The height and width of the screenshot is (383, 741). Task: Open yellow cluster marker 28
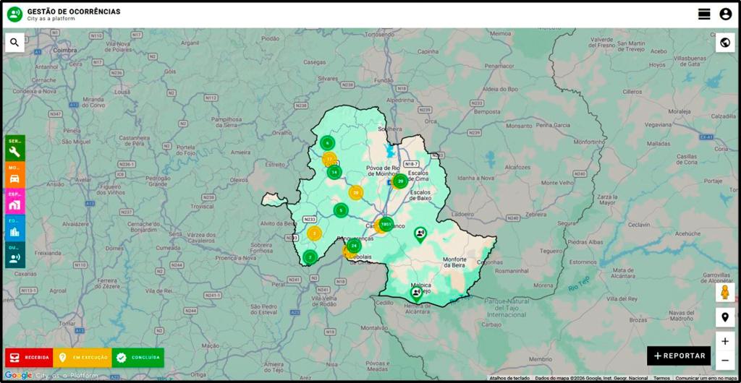point(356,192)
